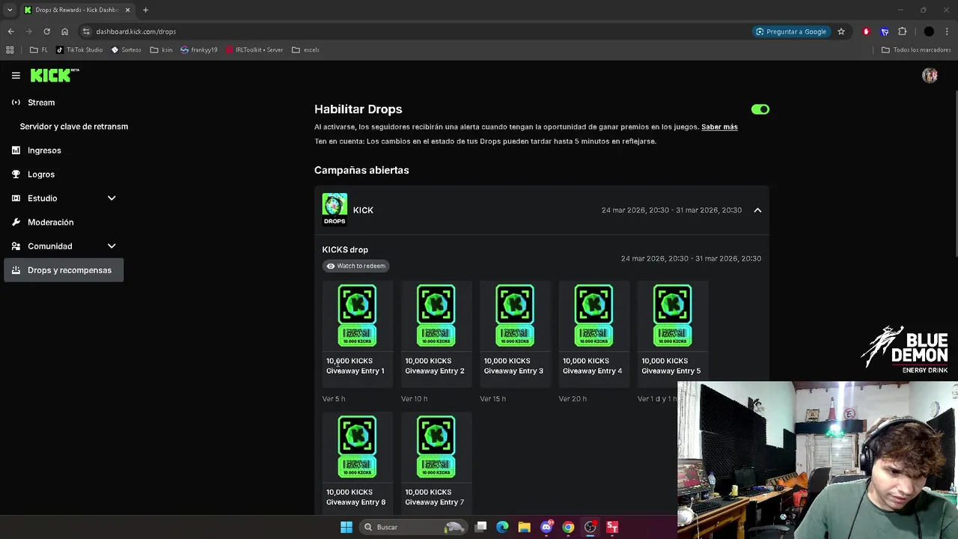Open the site info icon in address bar
958x539 pixels.
click(x=86, y=31)
